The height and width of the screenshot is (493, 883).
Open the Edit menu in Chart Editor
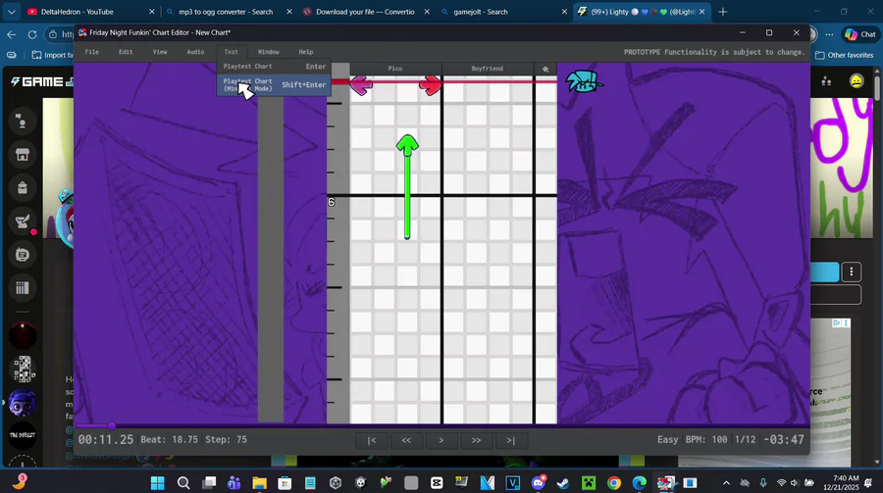tap(126, 52)
